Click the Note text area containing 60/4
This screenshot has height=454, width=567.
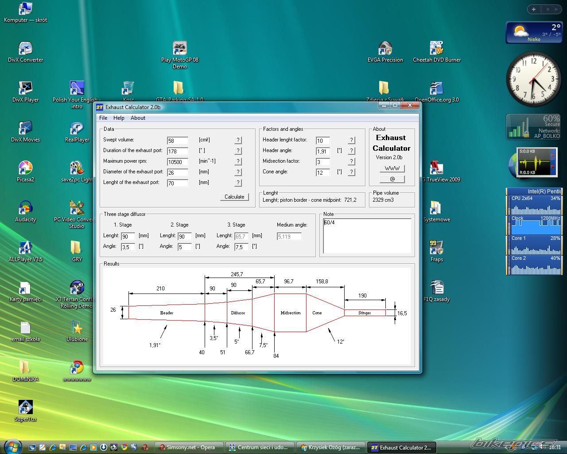pyautogui.click(x=367, y=236)
